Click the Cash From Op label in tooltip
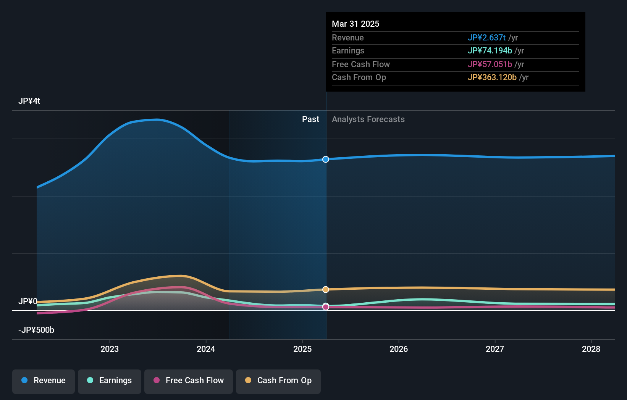The height and width of the screenshot is (400, 627). pyautogui.click(x=359, y=77)
